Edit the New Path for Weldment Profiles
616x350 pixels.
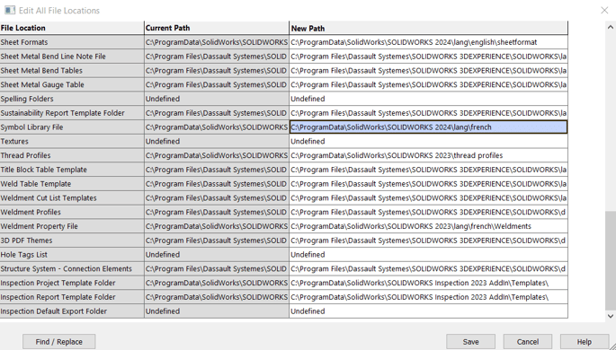pyautogui.click(x=429, y=212)
